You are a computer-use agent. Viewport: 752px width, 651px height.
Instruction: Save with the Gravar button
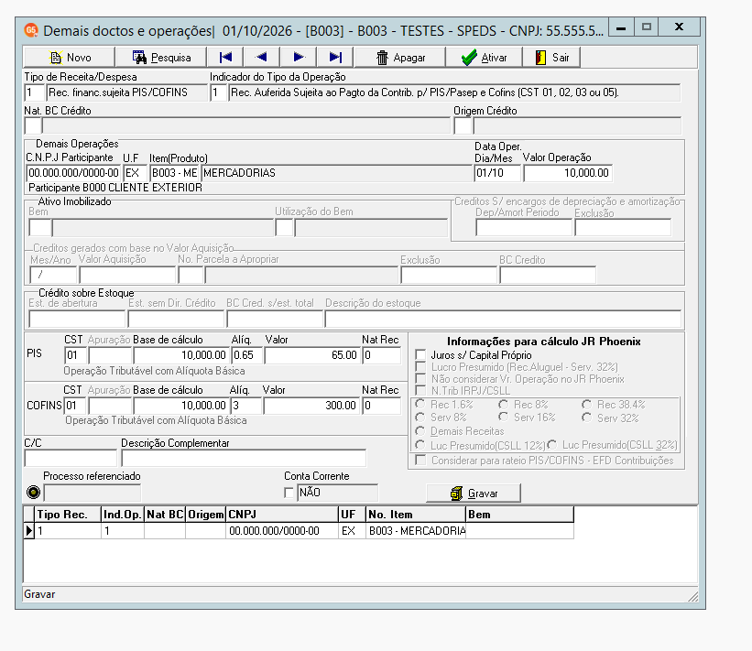pos(474,494)
